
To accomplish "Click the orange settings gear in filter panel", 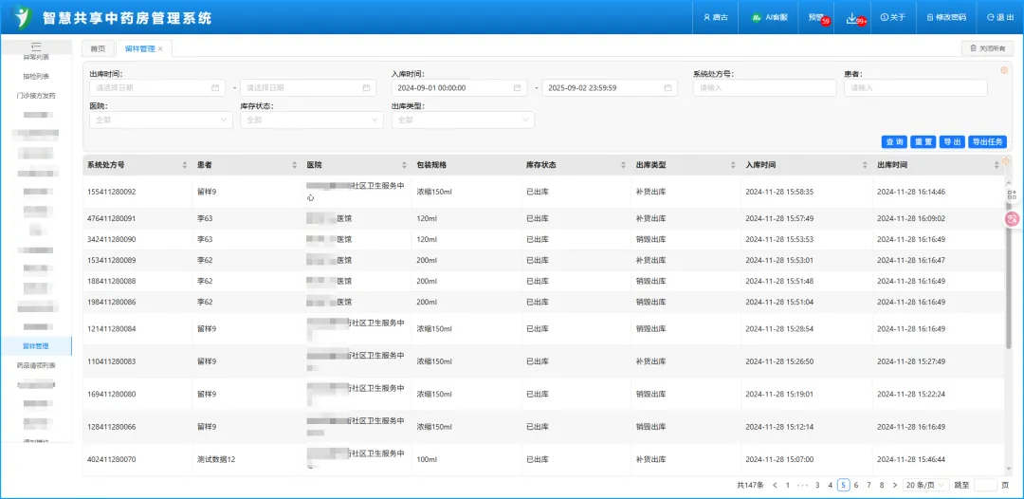I will pos(1004,70).
